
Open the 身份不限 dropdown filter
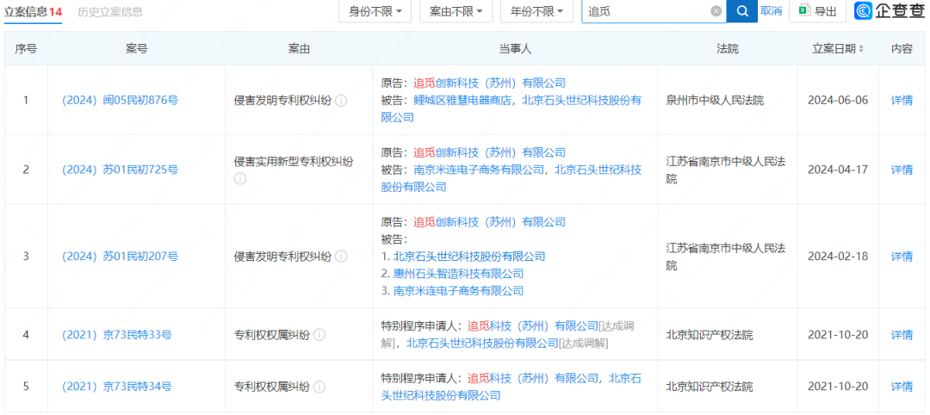coord(375,11)
